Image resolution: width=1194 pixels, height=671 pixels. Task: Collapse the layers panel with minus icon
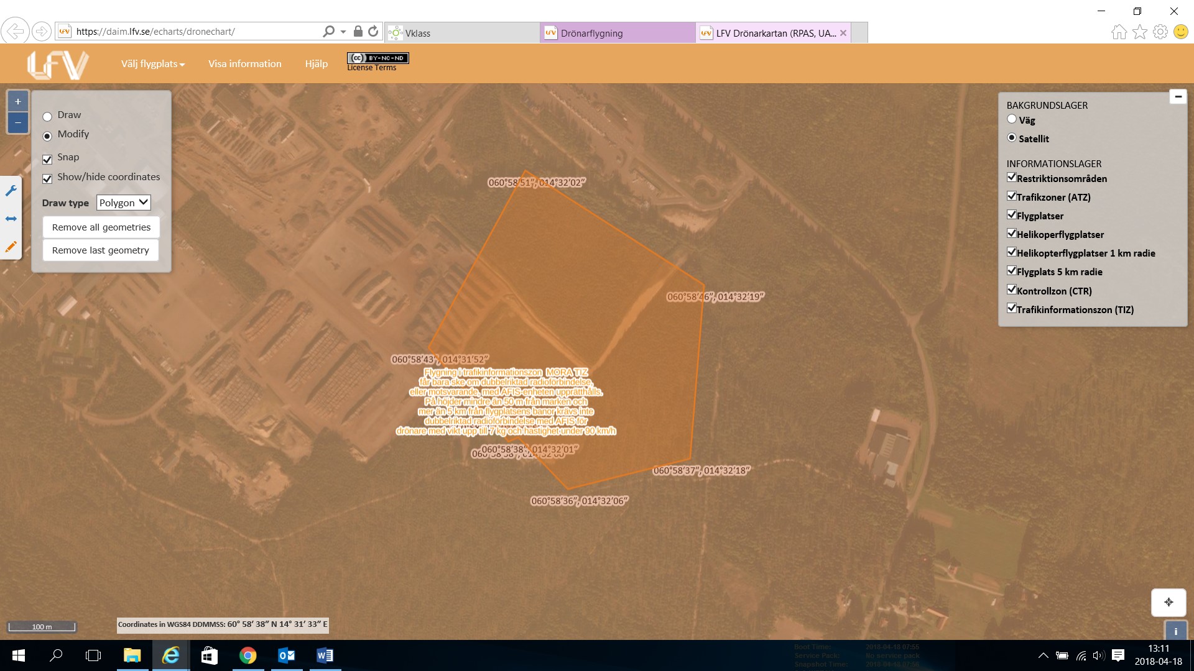[x=1178, y=96]
